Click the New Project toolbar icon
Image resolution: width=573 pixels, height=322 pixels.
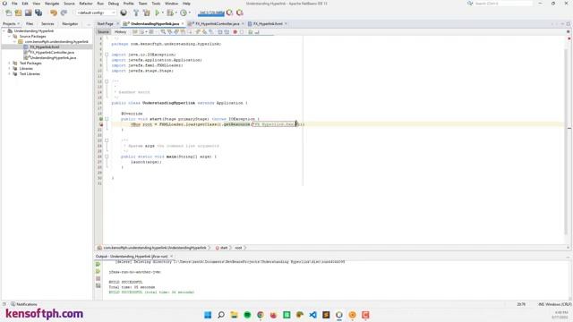tap(18, 13)
